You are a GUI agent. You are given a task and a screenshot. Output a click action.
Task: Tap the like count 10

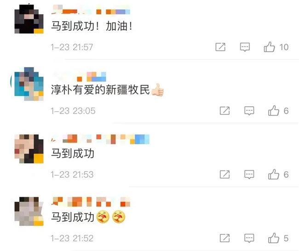click(x=284, y=47)
